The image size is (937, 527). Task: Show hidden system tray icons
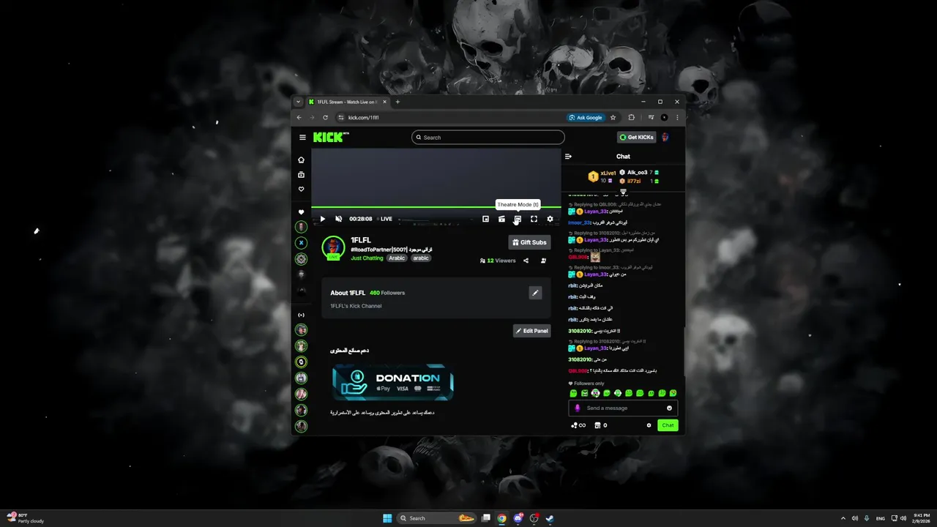coord(843,518)
